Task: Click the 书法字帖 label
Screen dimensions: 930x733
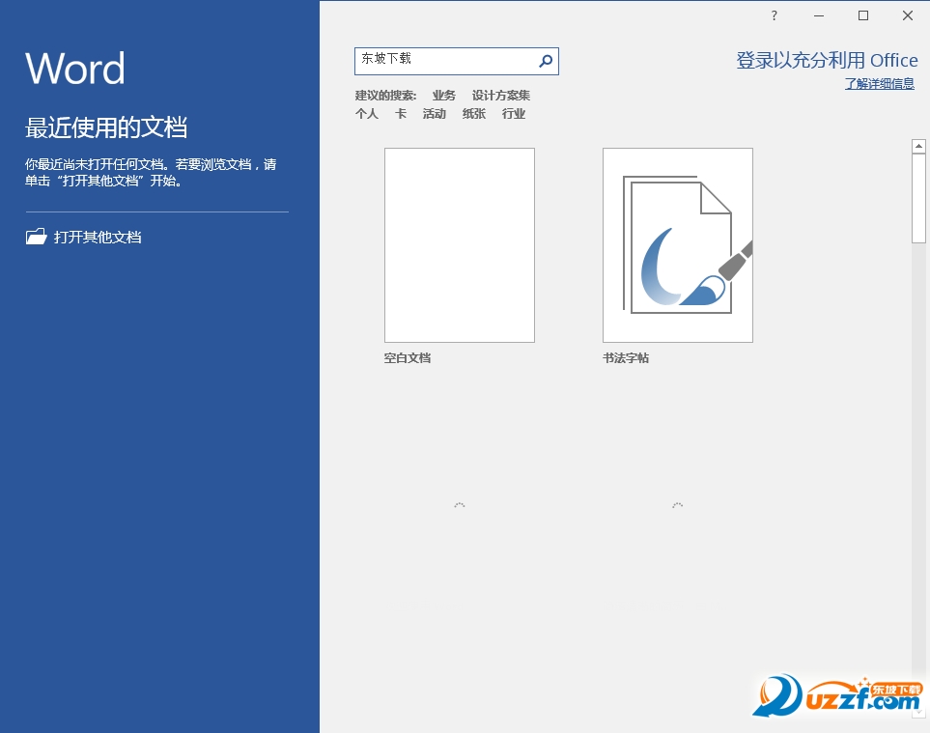Action: [626, 357]
